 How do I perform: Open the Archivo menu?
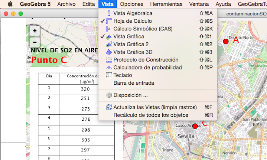pyautogui.click(x=66, y=4)
